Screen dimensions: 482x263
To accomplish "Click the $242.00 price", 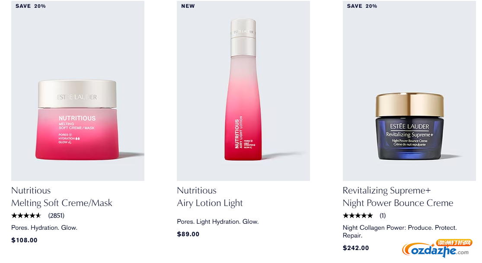I will tap(356, 247).
